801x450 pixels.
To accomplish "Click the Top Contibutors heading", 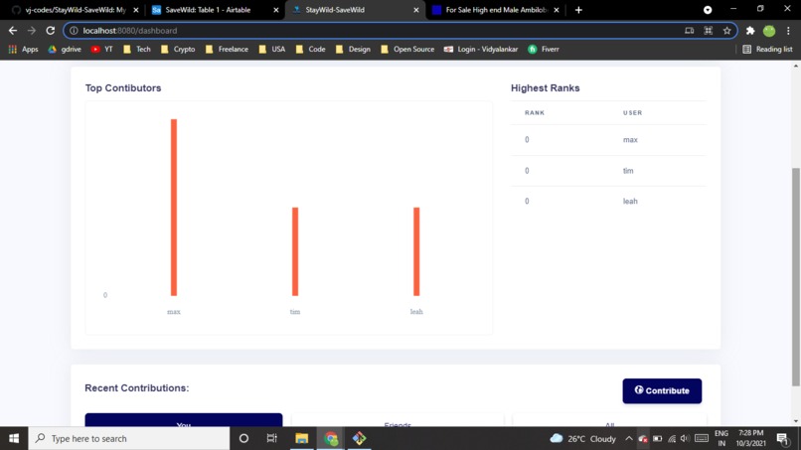I will (x=123, y=87).
